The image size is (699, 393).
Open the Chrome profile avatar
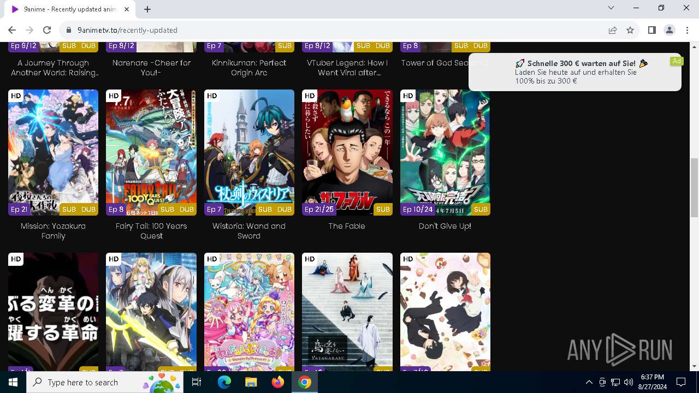pyautogui.click(x=670, y=30)
